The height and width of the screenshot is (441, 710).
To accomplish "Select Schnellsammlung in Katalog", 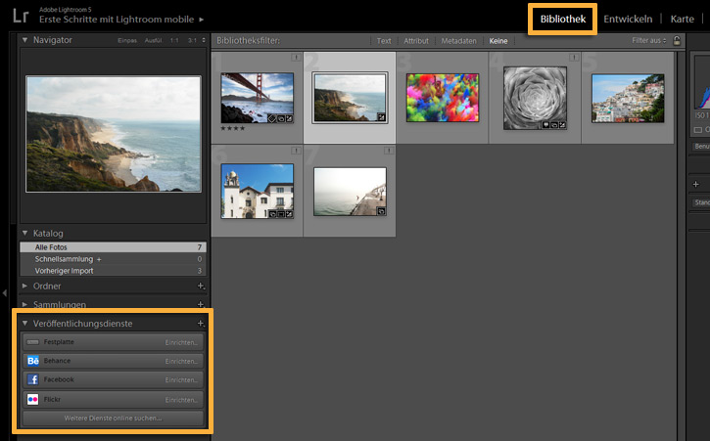I will click(x=113, y=259).
